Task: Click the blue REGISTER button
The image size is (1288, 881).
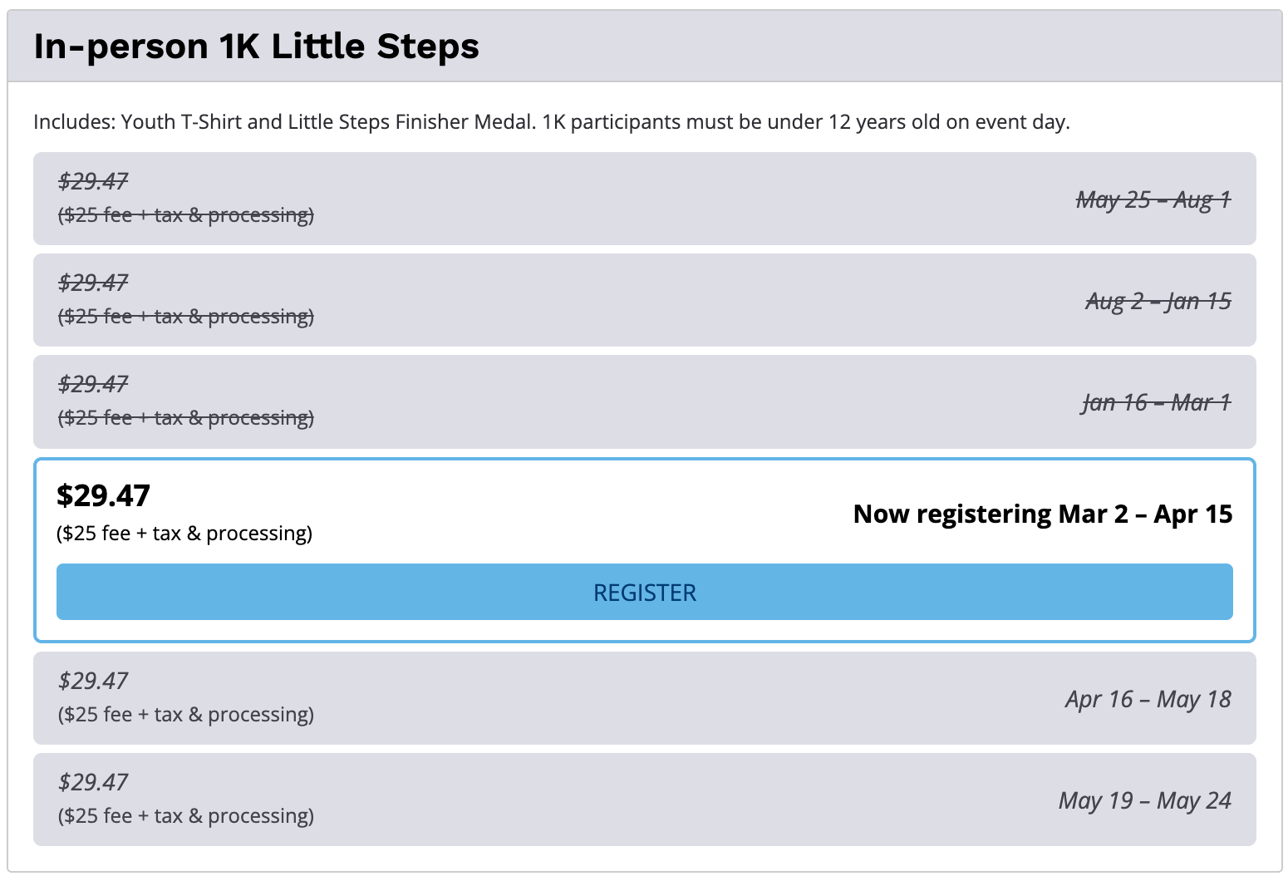Action: 644,592
